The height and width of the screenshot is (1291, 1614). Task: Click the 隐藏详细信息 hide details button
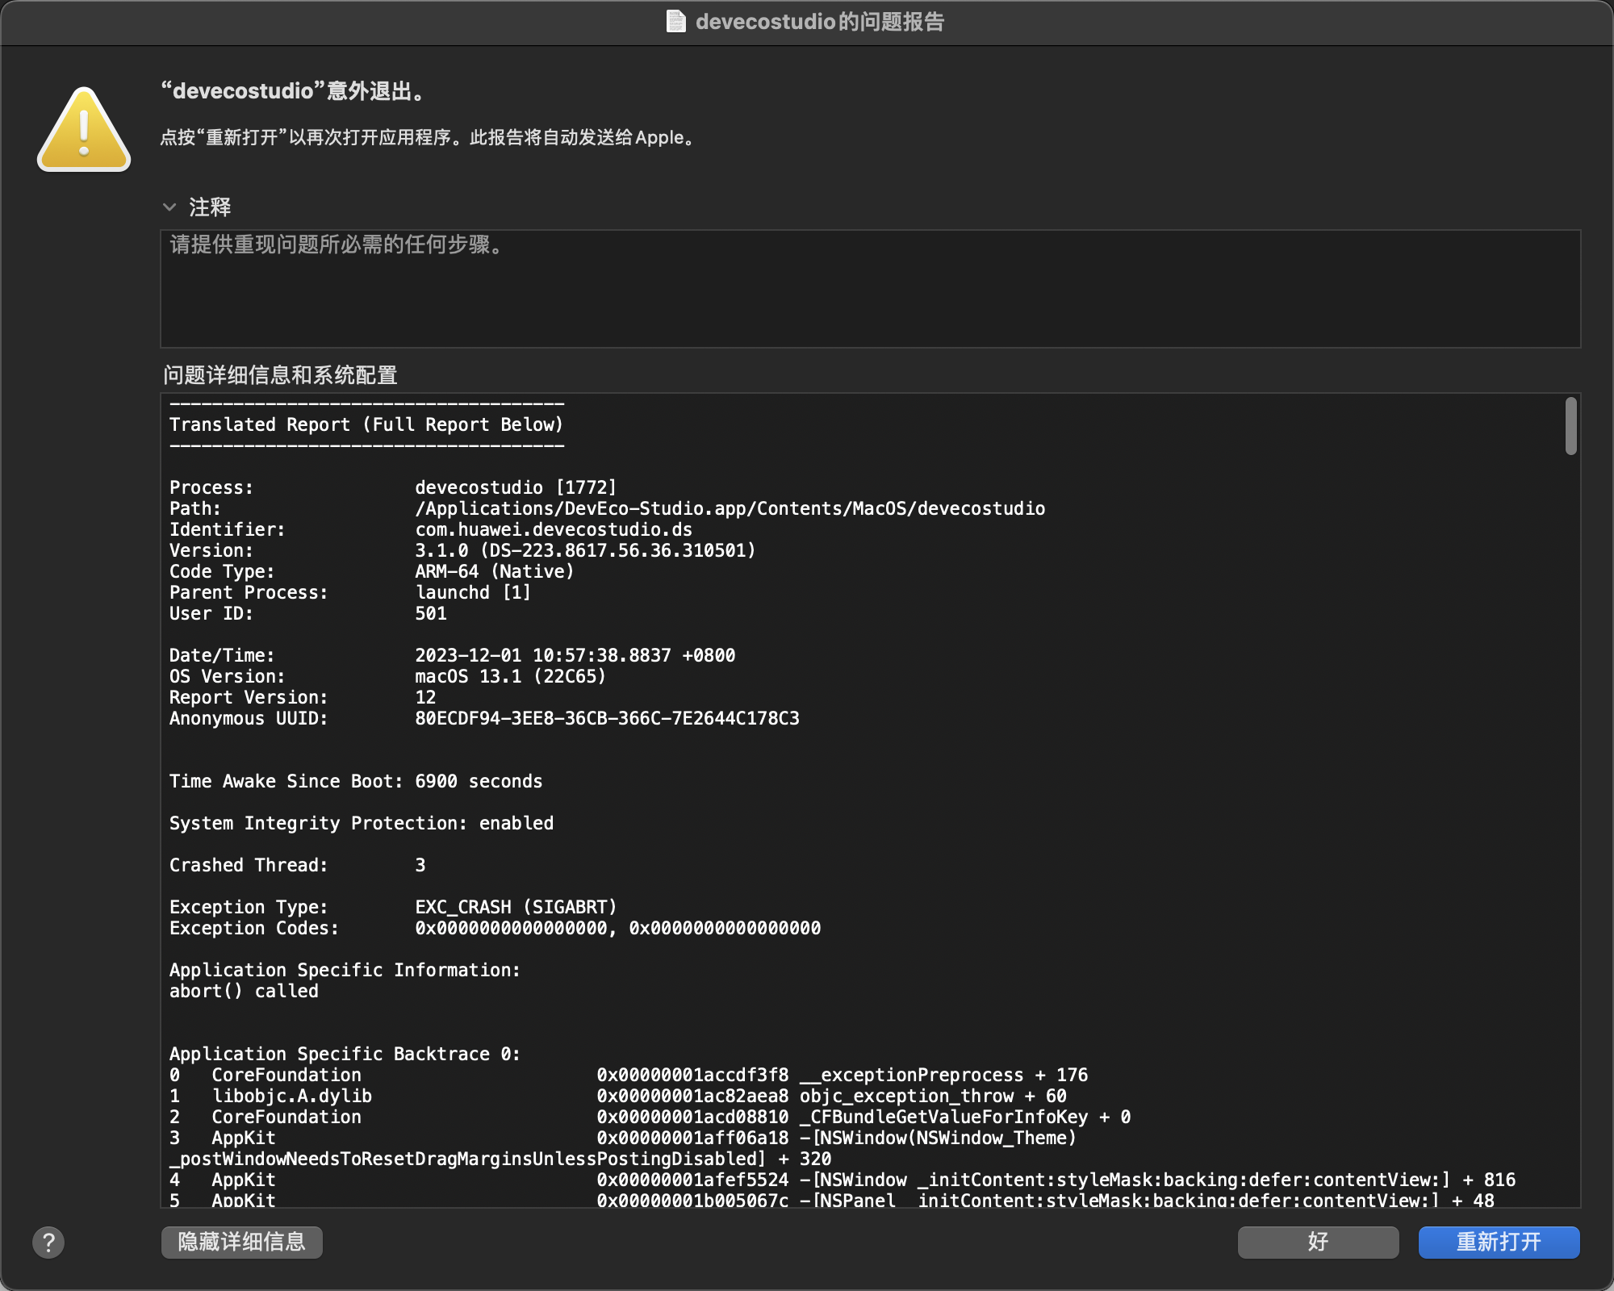pos(242,1242)
